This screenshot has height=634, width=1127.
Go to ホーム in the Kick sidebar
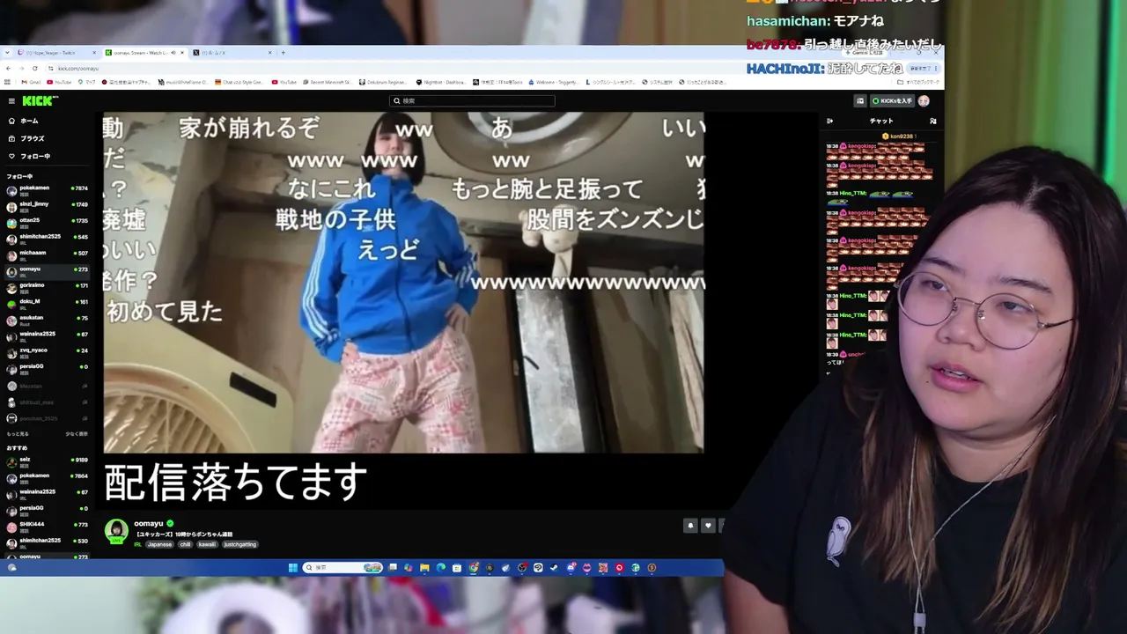pos(48,121)
